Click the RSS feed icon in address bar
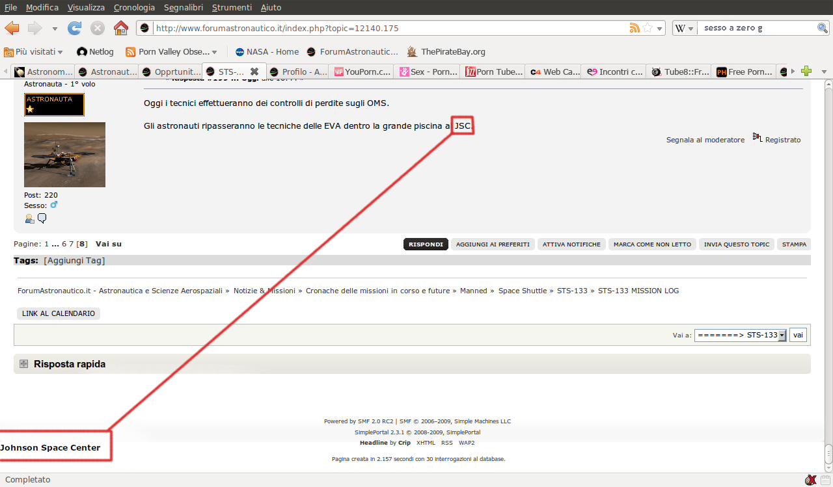Image resolution: width=833 pixels, height=487 pixels. pos(635,28)
